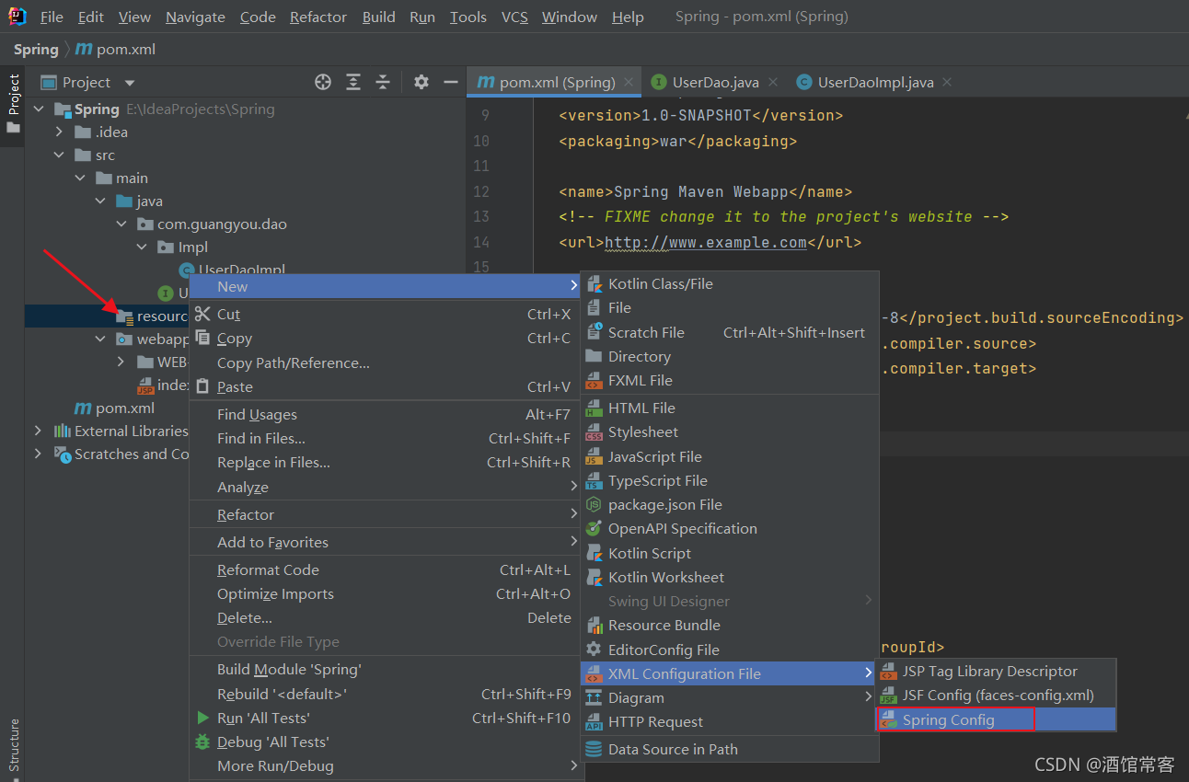Screen dimensions: 1189x782
Task: Click Spring breadcrumb in navigation bar
Action: (x=36, y=49)
